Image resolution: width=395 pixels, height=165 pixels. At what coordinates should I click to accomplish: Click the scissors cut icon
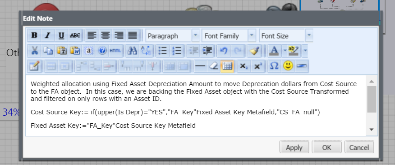click(34, 51)
